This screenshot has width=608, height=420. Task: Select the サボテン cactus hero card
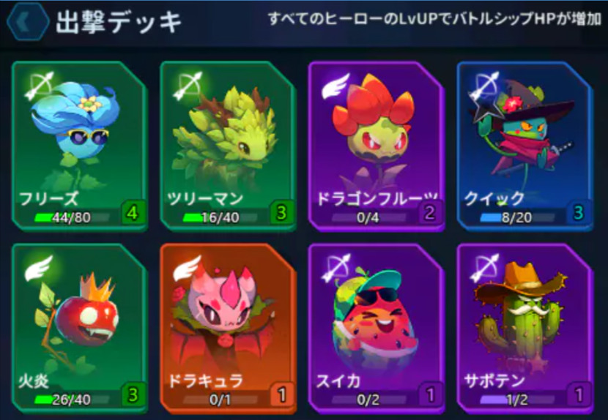[524, 329]
